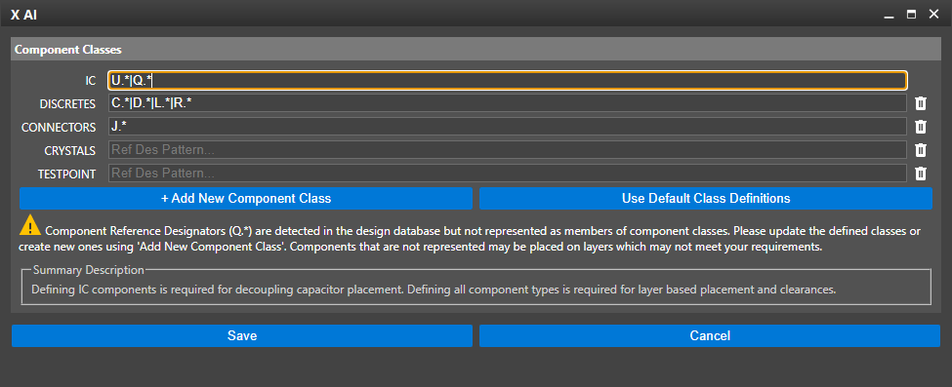Add New Component Class
The width and height of the screenshot is (952, 387).
[x=246, y=198]
